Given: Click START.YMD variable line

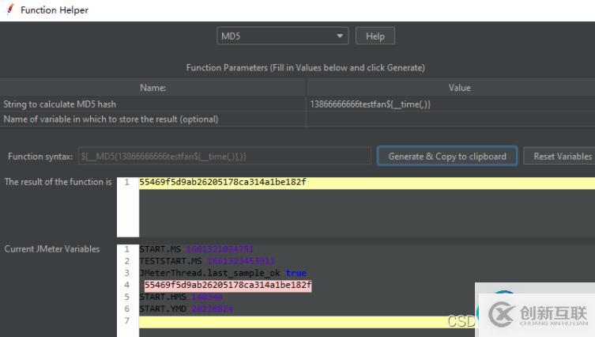Looking at the screenshot, I should tap(186, 309).
